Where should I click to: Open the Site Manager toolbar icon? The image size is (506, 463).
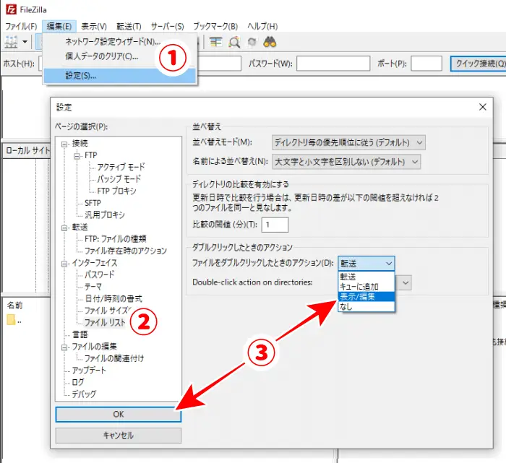(11, 42)
